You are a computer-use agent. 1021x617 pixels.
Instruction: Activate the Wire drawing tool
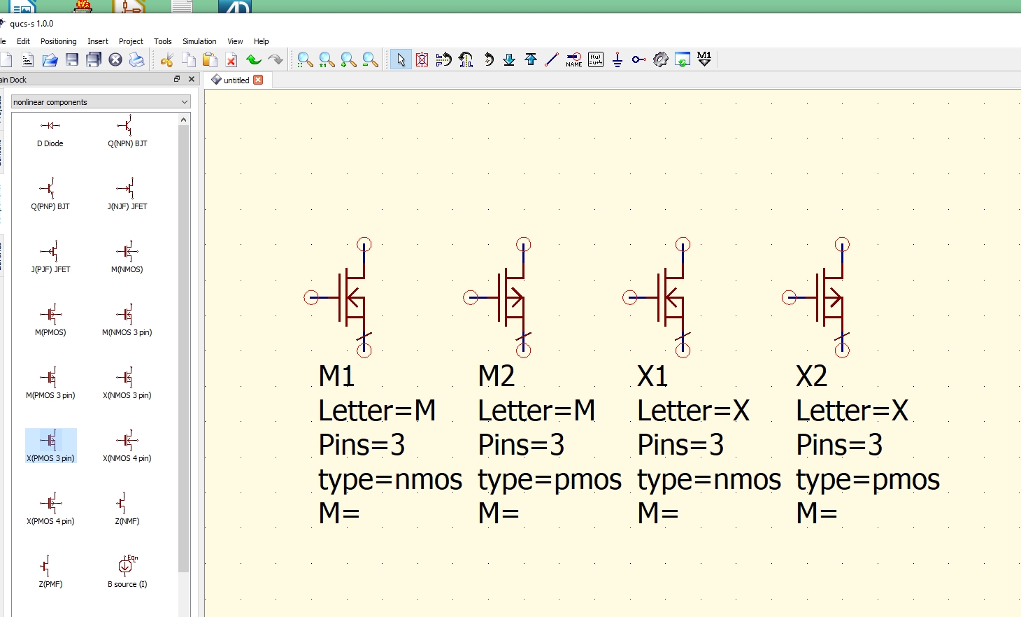click(x=552, y=59)
